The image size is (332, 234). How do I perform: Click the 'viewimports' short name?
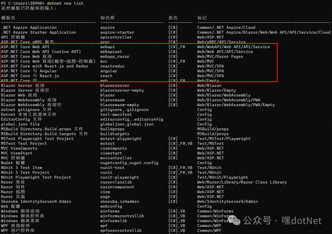(114, 149)
